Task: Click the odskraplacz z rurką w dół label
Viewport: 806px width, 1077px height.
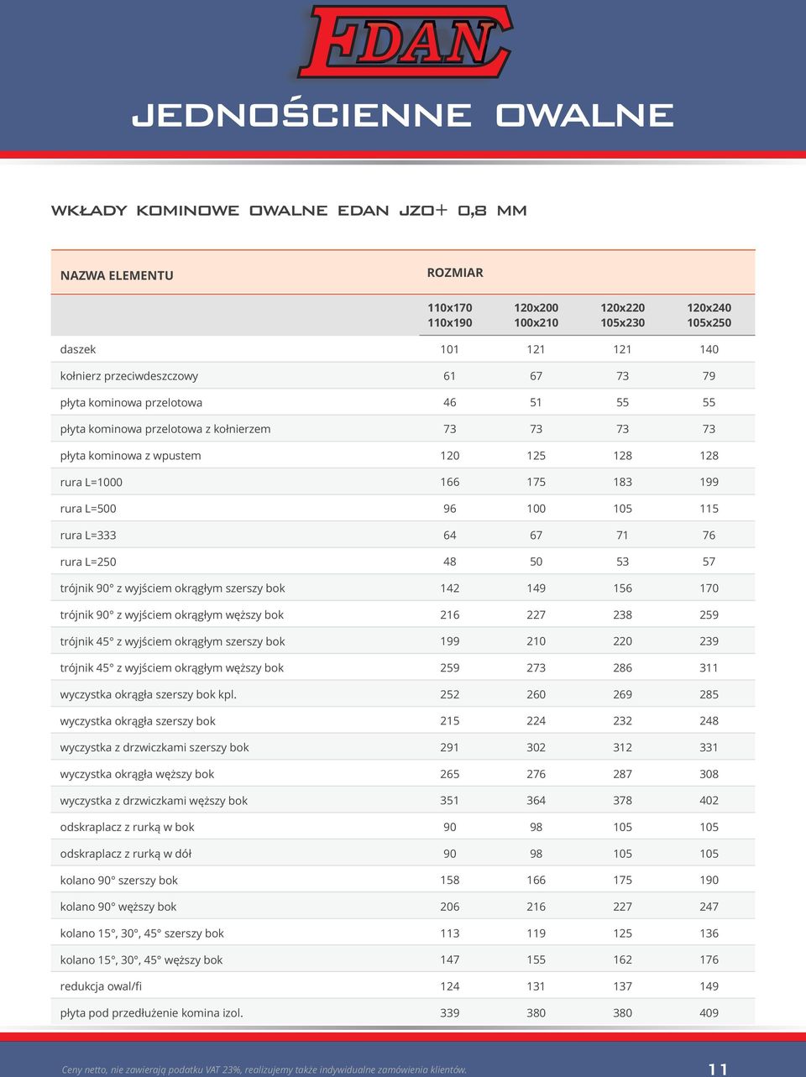Action: (126, 854)
